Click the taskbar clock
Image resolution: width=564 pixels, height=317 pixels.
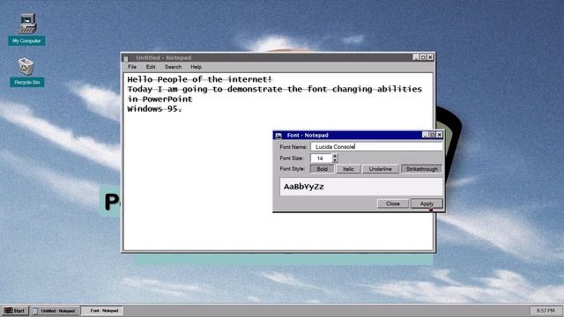(x=545, y=310)
